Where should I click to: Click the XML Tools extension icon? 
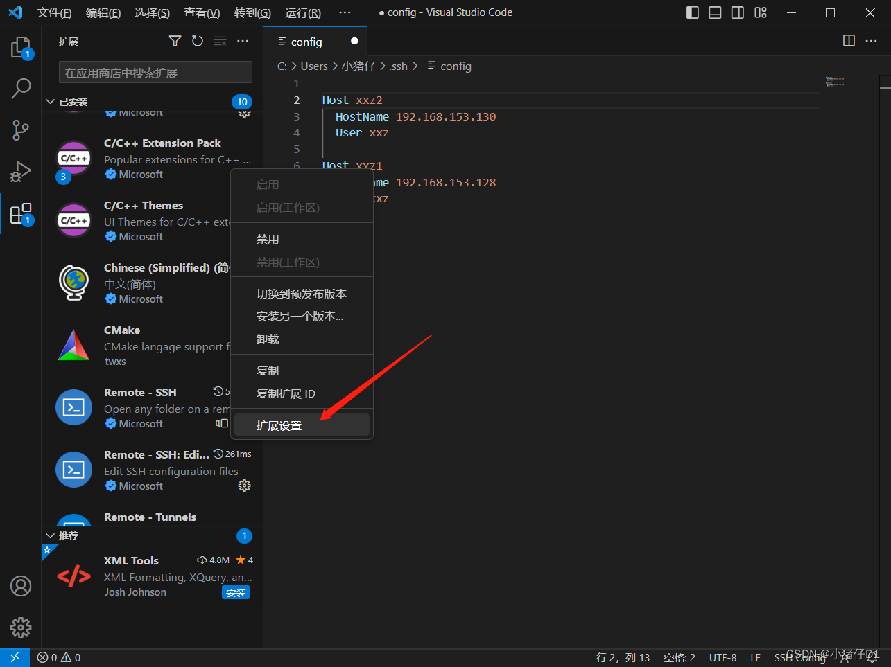point(73,576)
